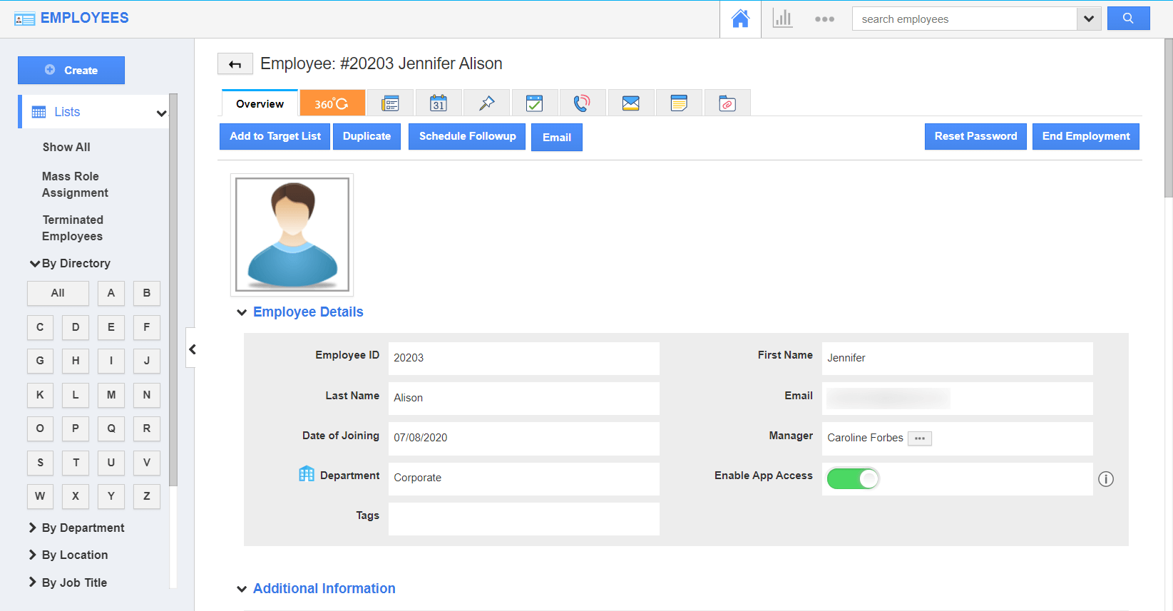Image resolution: width=1173 pixels, height=611 pixels.
Task: Click the End Employment button
Action: [1085, 136]
